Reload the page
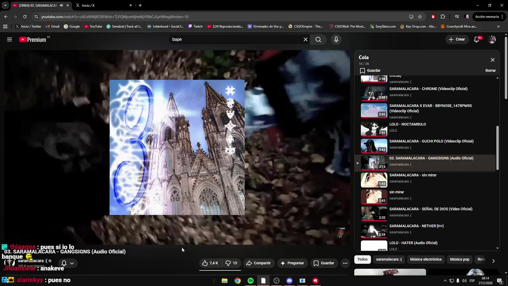 (x=25, y=17)
